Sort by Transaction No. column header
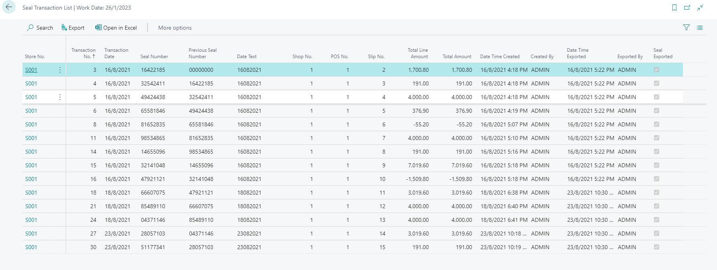This screenshot has width=717, height=270. [84, 53]
